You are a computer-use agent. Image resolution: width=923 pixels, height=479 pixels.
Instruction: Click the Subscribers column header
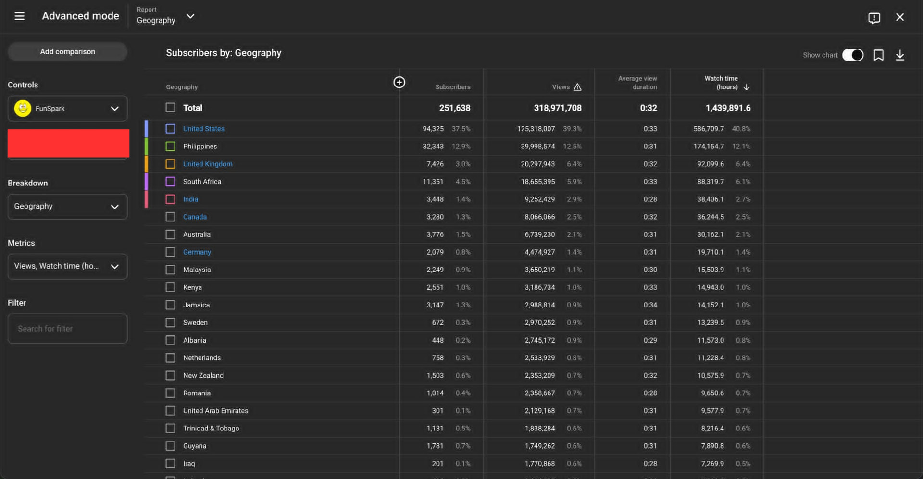(452, 87)
